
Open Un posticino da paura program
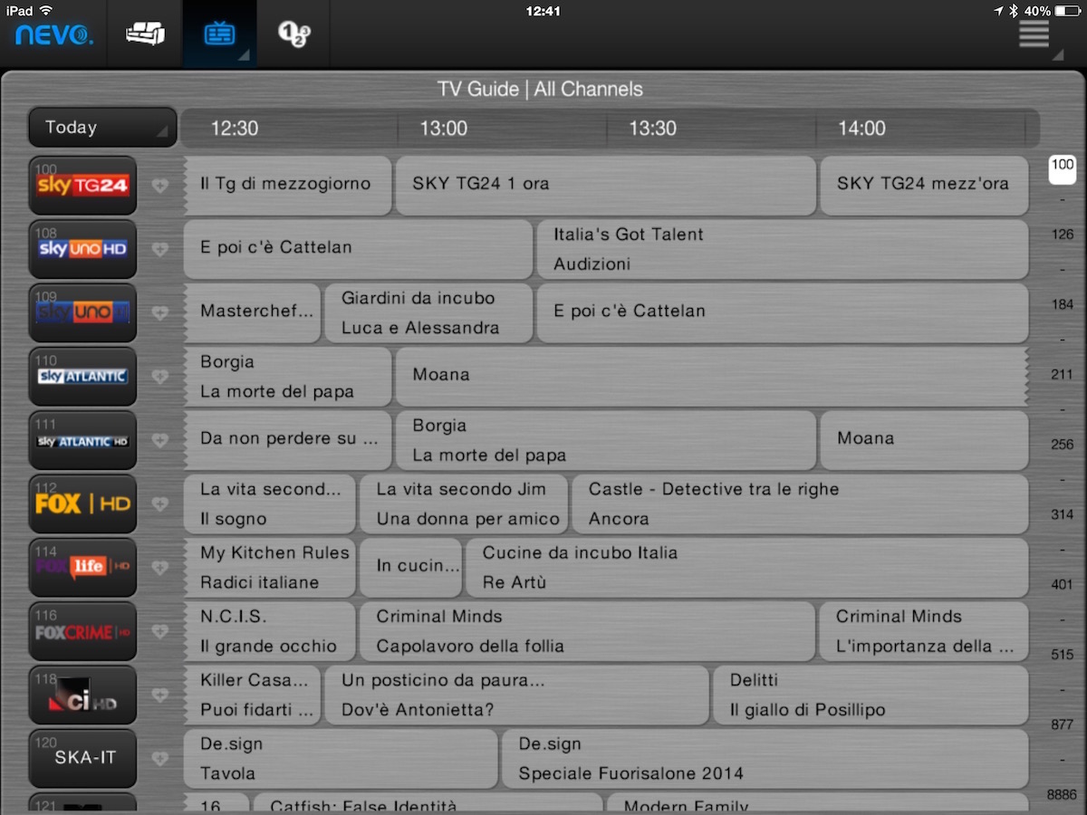pos(517,695)
